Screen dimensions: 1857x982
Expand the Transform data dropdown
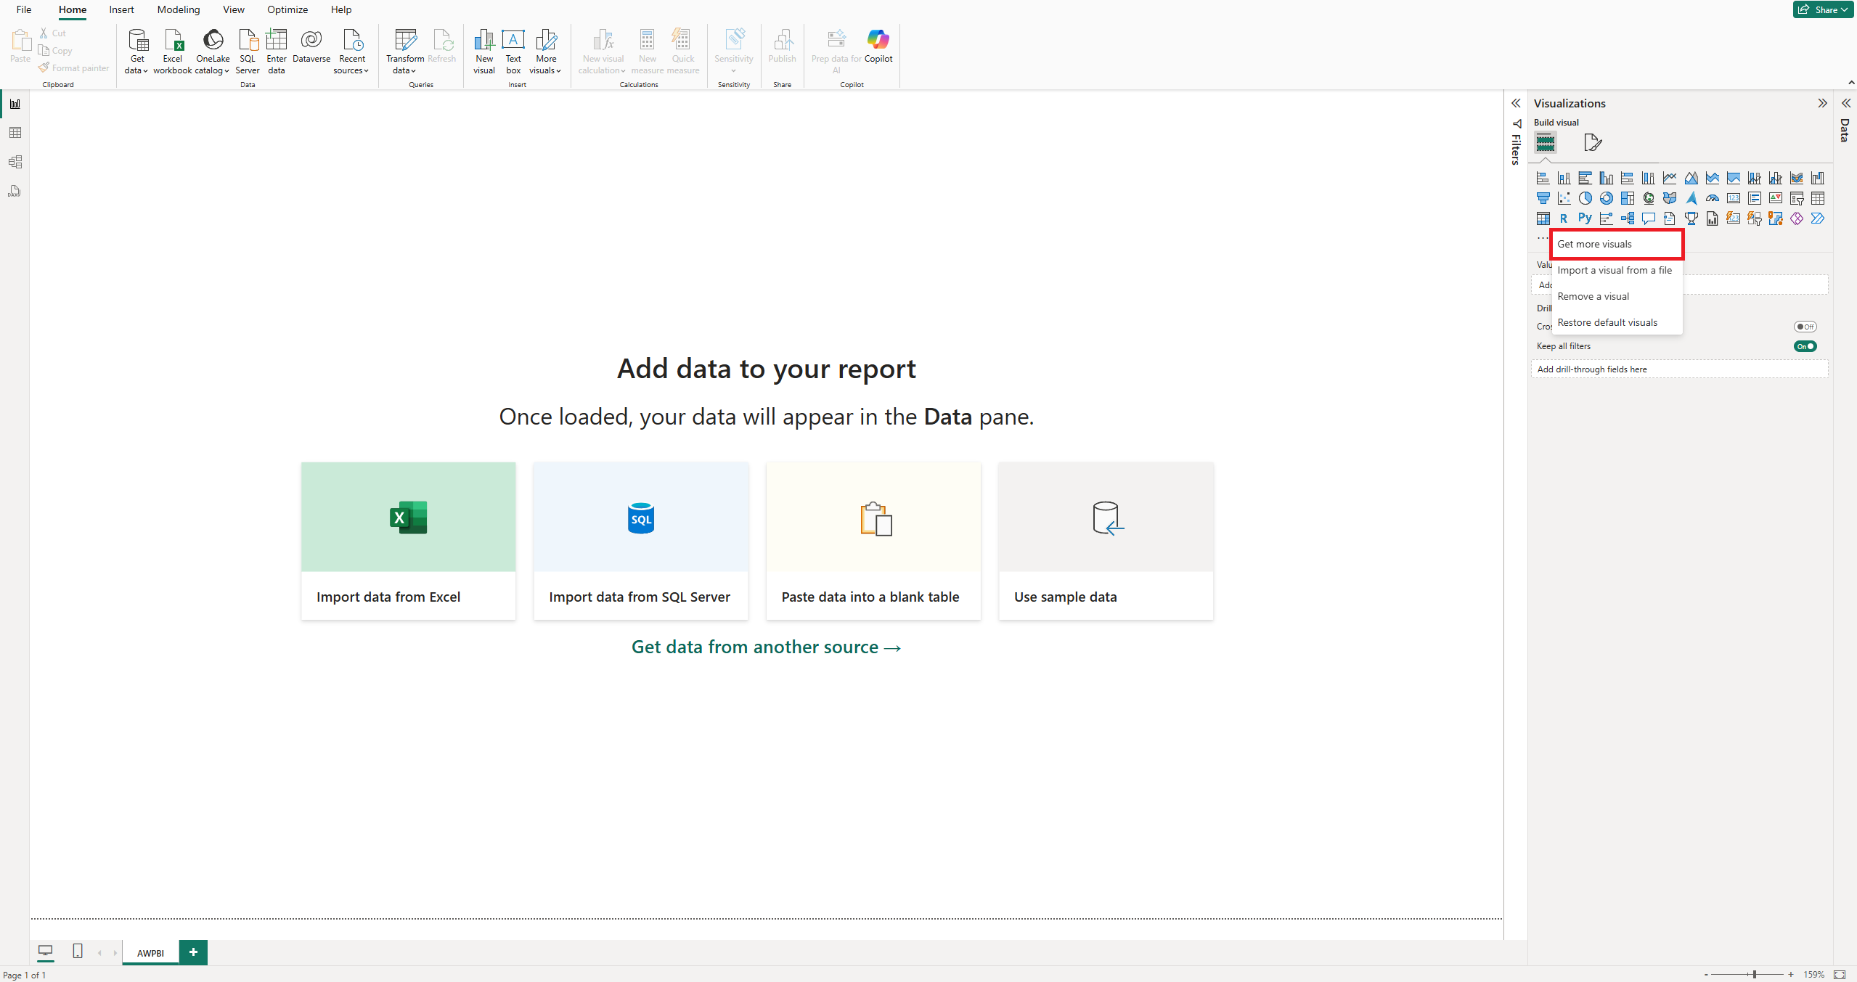(x=404, y=52)
